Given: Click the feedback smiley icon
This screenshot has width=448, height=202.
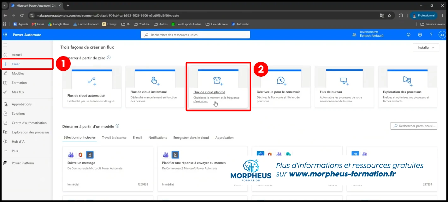Looking at the screenshot, I should [409, 35].
